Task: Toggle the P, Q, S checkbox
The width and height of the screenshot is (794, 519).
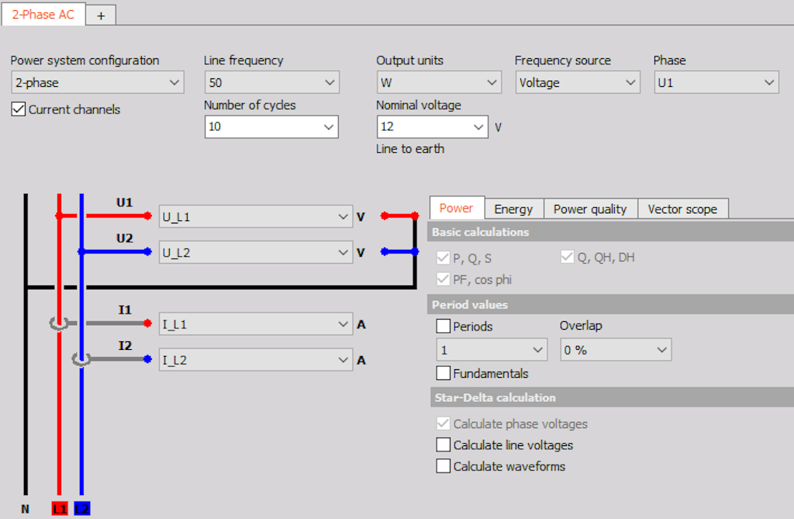Action: (x=443, y=258)
